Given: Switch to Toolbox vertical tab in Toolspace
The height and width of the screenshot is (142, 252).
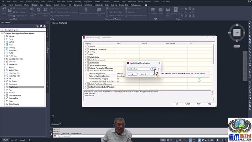Looking at the screenshot, I should 48,84.
